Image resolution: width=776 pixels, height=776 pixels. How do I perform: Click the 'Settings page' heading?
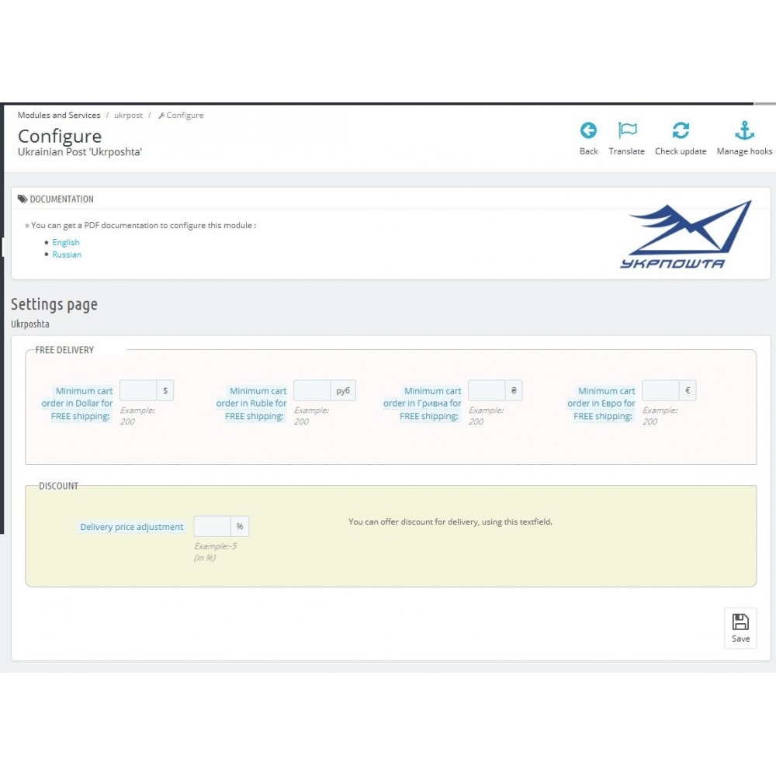point(54,304)
